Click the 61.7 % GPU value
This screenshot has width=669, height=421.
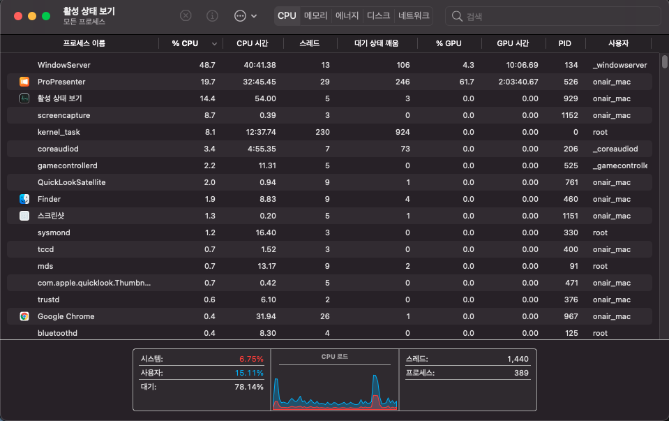(x=467, y=82)
